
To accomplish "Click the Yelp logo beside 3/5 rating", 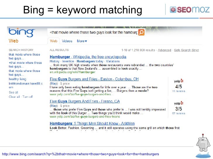I will pos(178,103).
